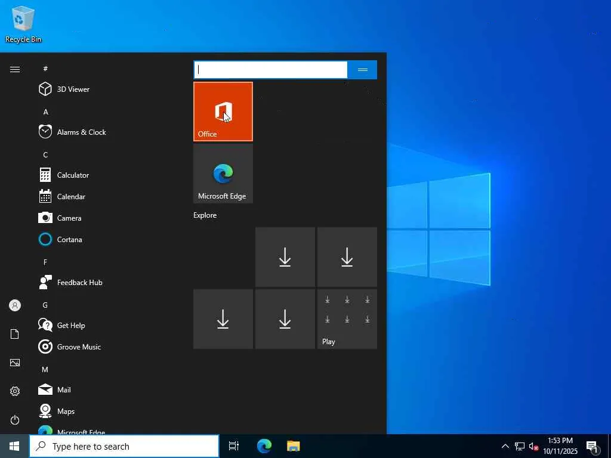
Task: Click the taskbar search box
Action: click(124, 446)
